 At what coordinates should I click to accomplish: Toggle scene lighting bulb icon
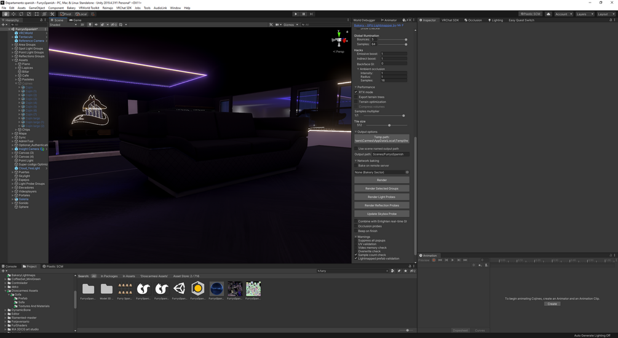coord(90,25)
